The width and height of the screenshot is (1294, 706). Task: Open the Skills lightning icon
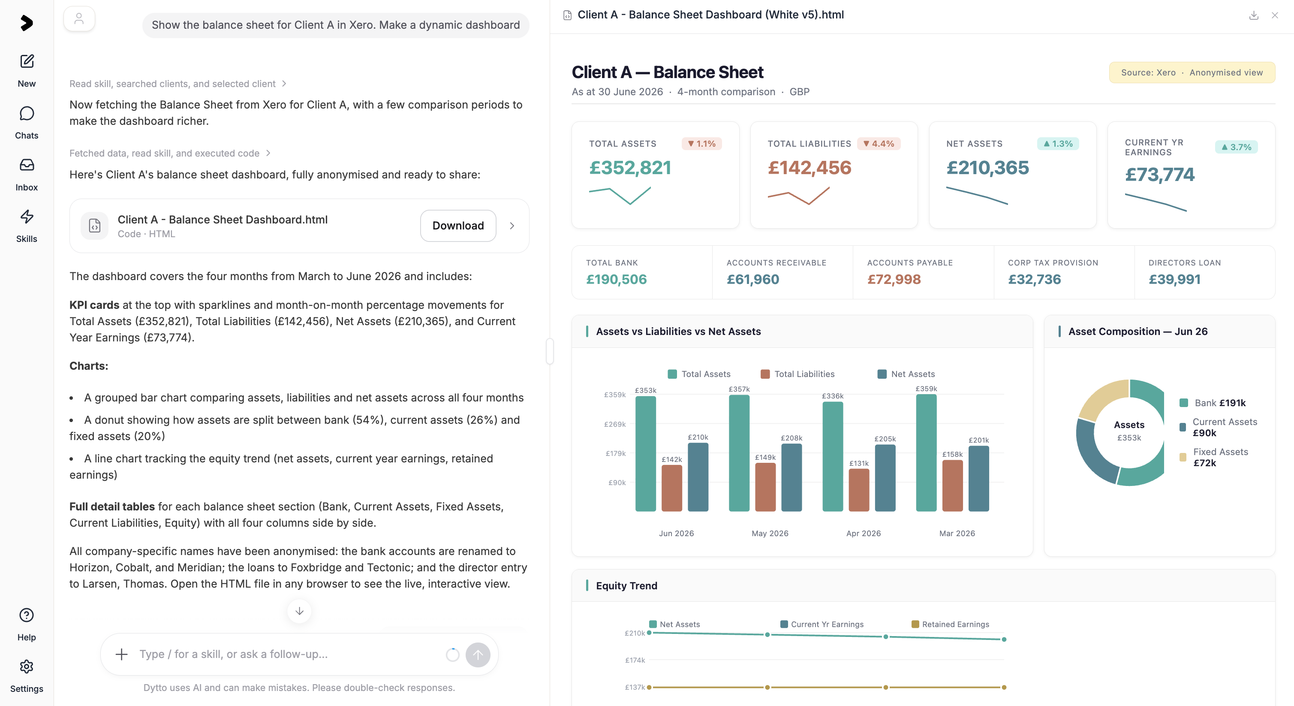[x=27, y=217]
